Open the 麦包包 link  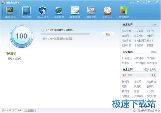click(150, 31)
